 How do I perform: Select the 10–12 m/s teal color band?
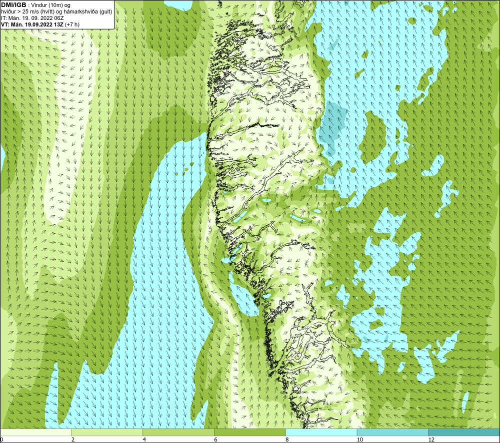(393, 433)
